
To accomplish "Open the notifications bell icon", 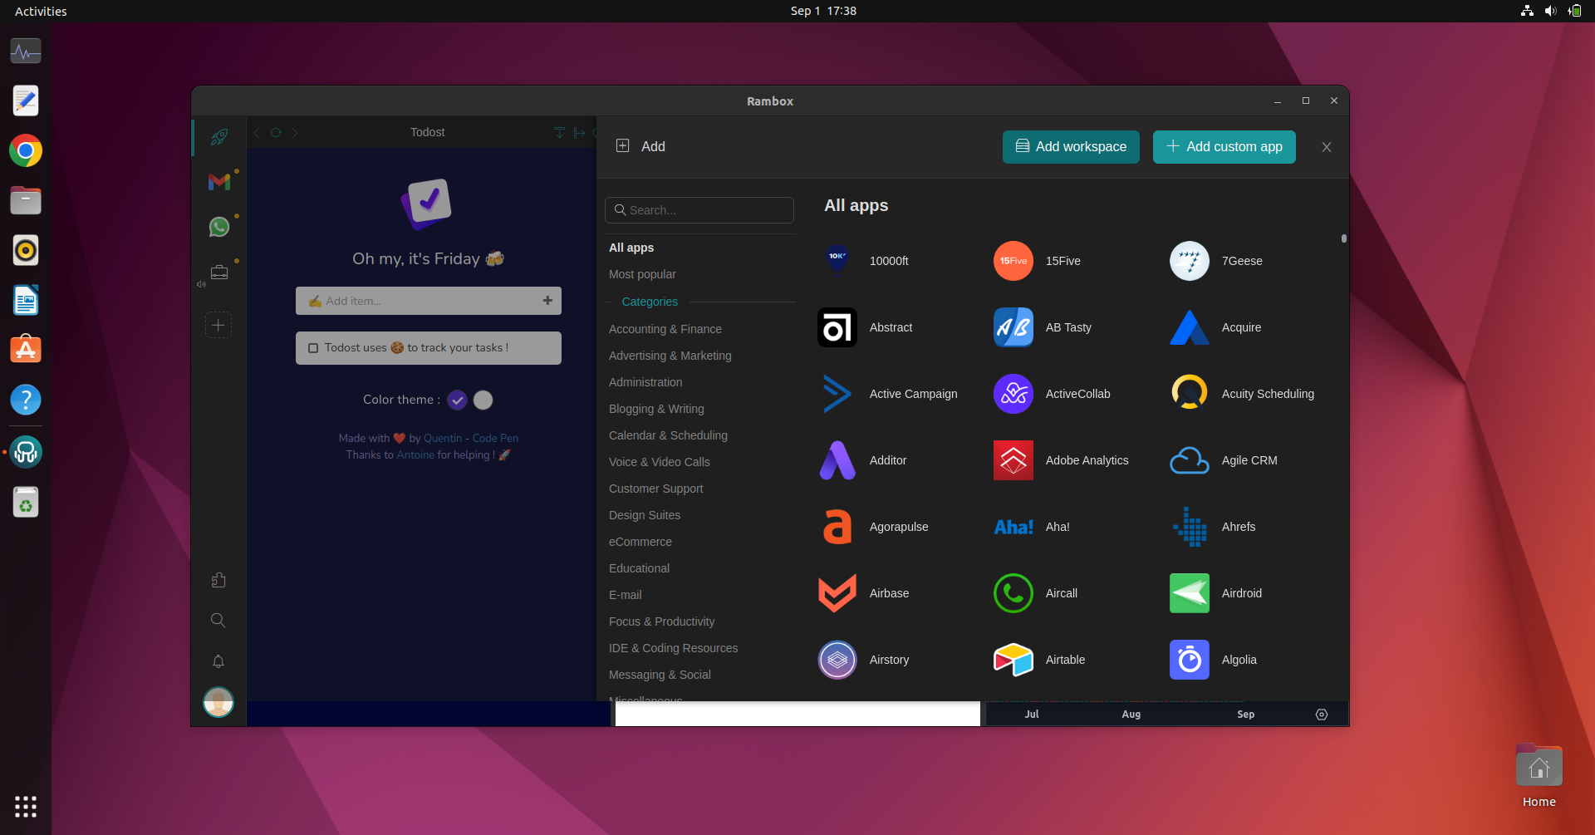I will coord(218,661).
